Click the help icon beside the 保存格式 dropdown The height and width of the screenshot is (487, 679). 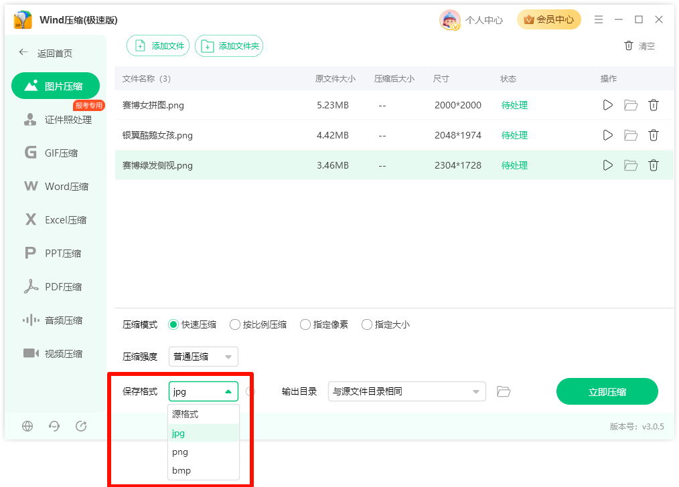click(x=250, y=391)
